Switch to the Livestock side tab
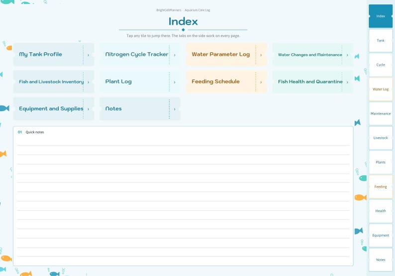Image resolution: width=395 pixels, height=276 pixels. [381, 138]
